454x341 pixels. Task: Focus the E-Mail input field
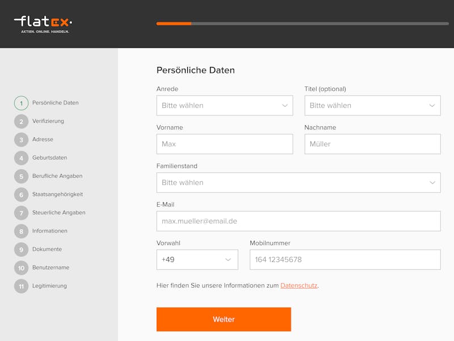[299, 221]
